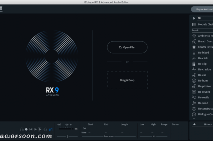This screenshot has width=213, height=141.
Task: Click the De-ess module icon
Action: pyautogui.click(x=194, y=75)
